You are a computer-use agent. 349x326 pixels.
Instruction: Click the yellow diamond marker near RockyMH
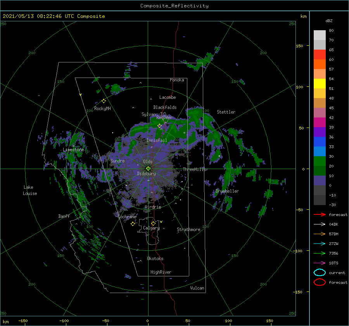104,101
